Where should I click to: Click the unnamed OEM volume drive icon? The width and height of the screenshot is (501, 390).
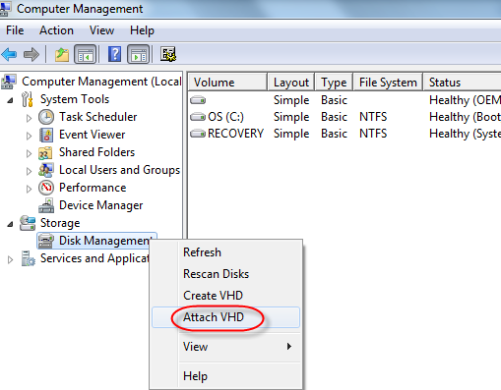point(198,100)
